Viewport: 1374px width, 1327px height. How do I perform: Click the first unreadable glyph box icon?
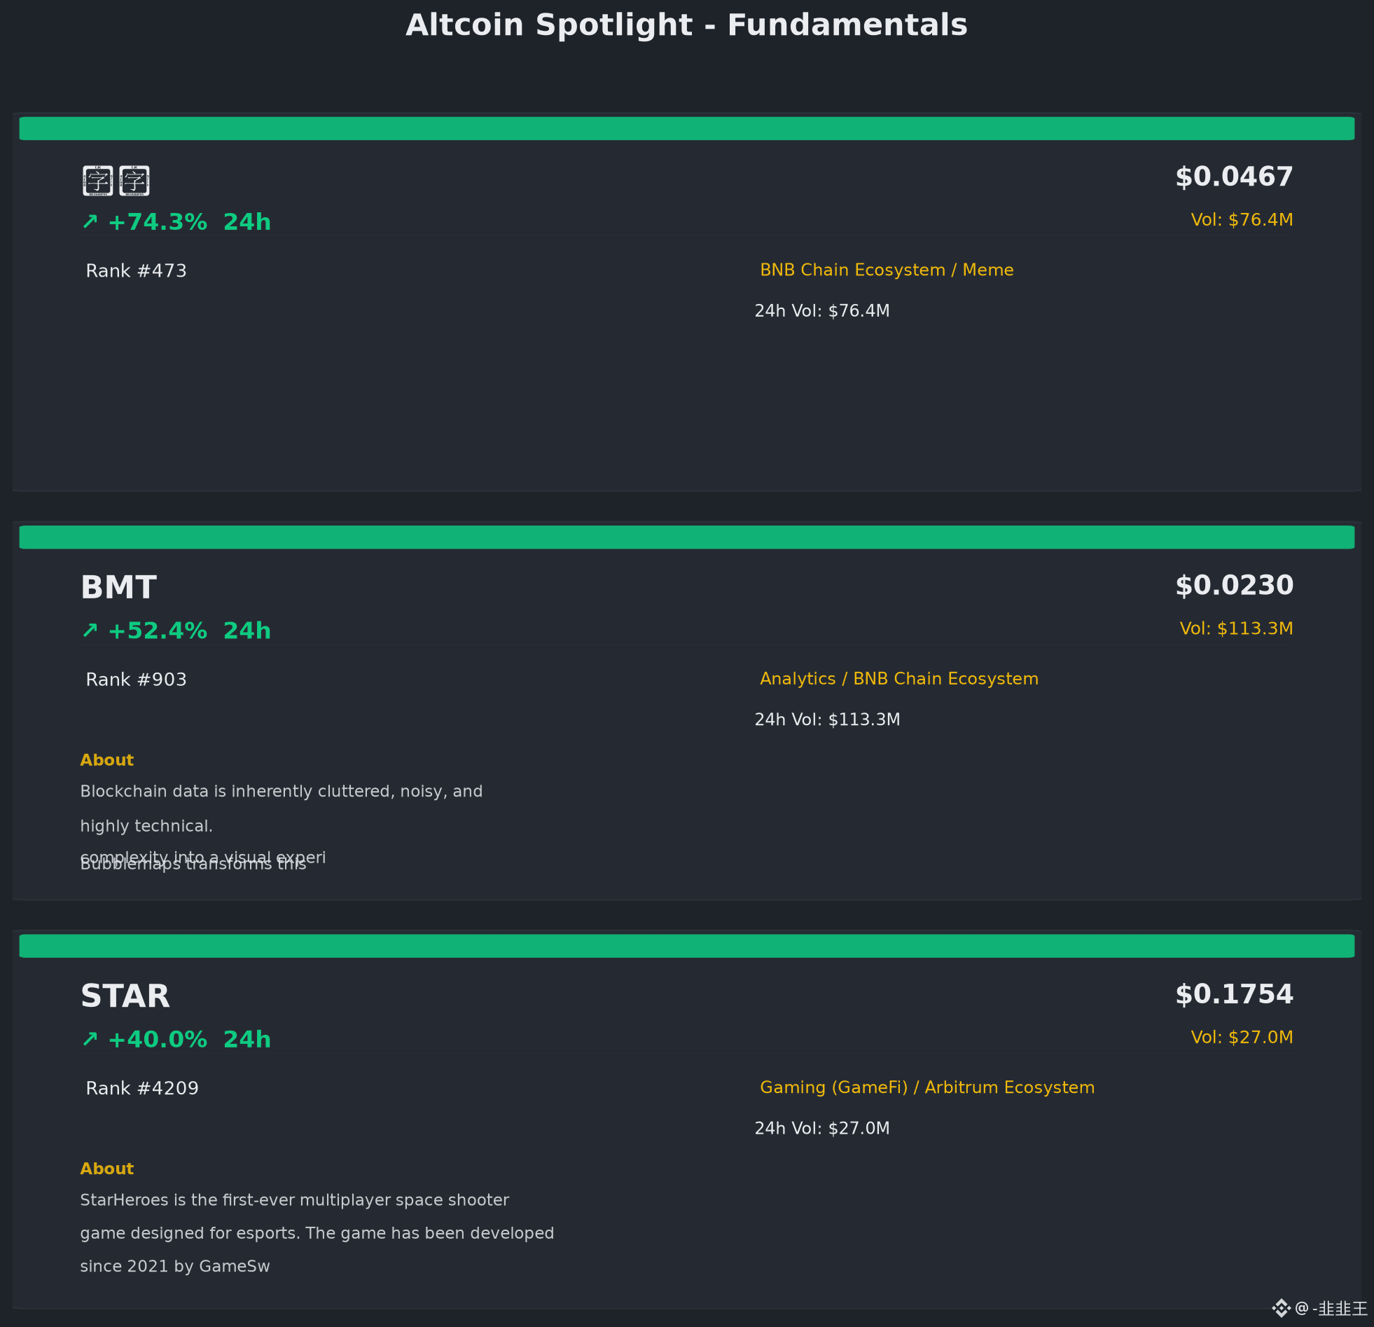point(97,181)
